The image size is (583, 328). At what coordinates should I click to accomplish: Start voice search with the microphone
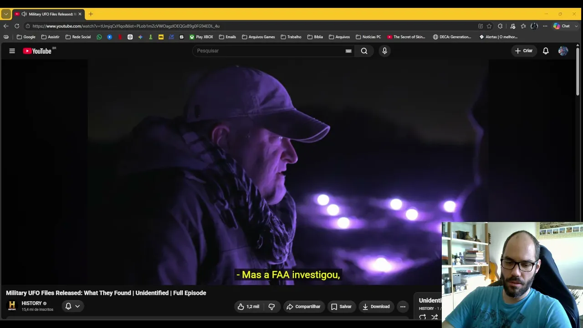384,51
